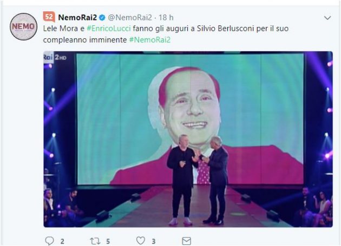
Task: Click the retweet count 5
Action: (108, 241)
